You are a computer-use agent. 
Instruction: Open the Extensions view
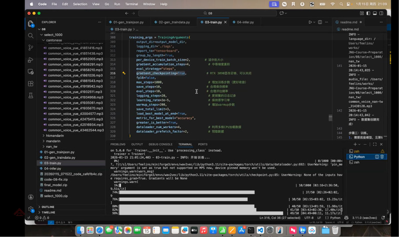coord(31,83)
